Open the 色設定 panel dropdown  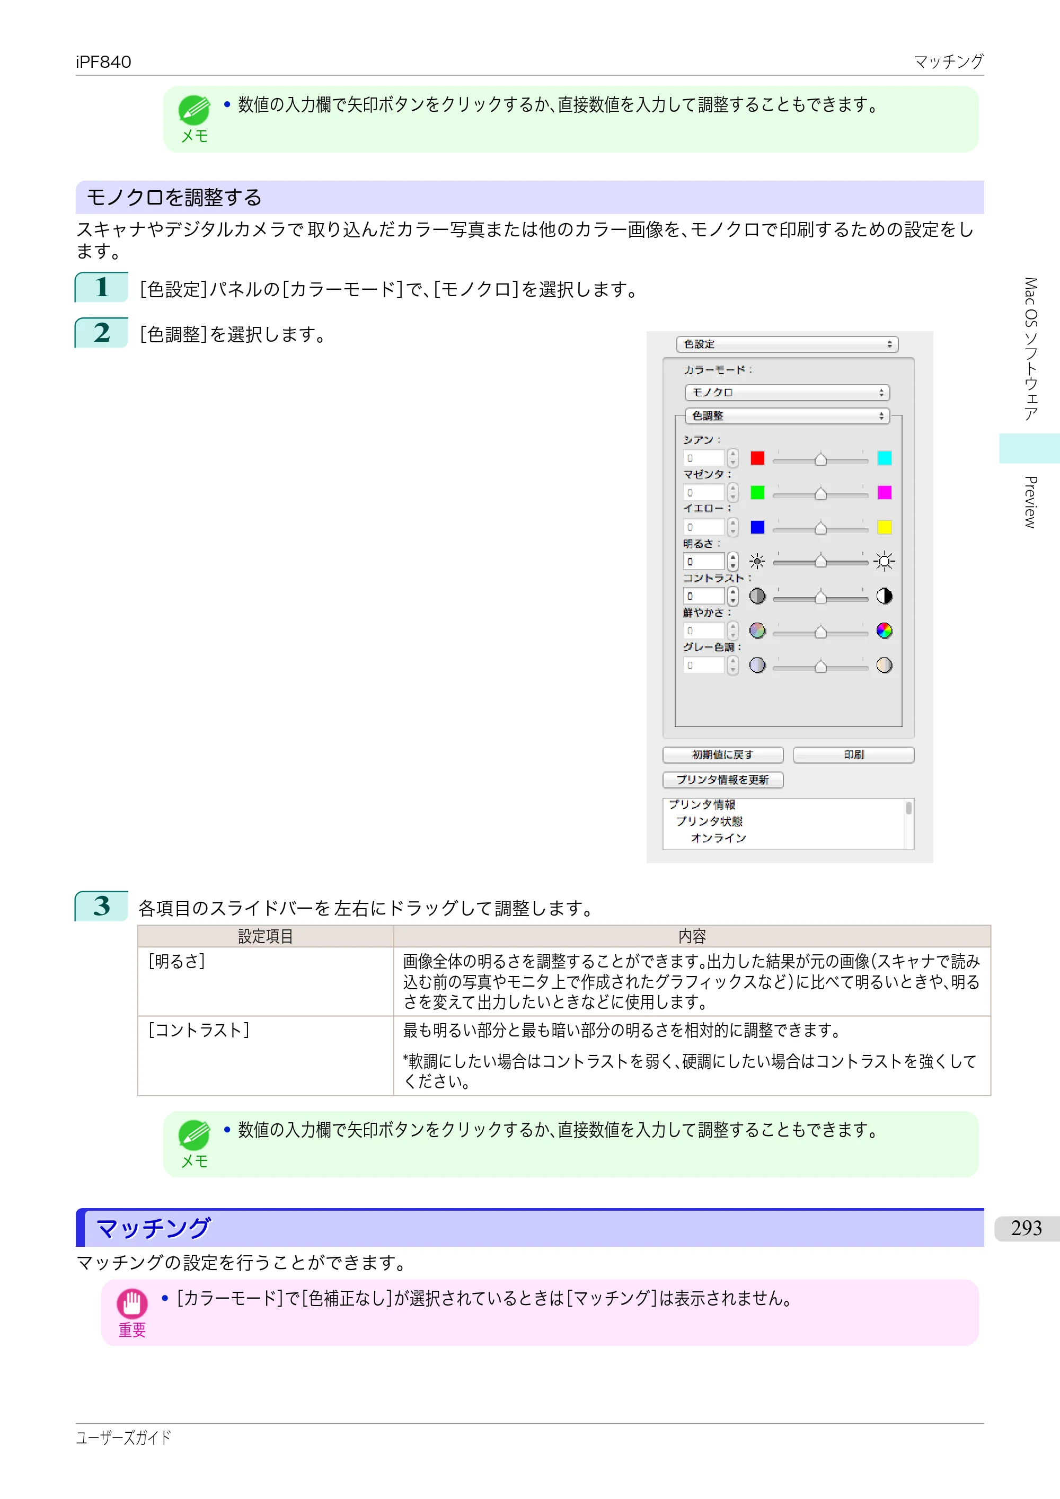[x=787, y=344]
